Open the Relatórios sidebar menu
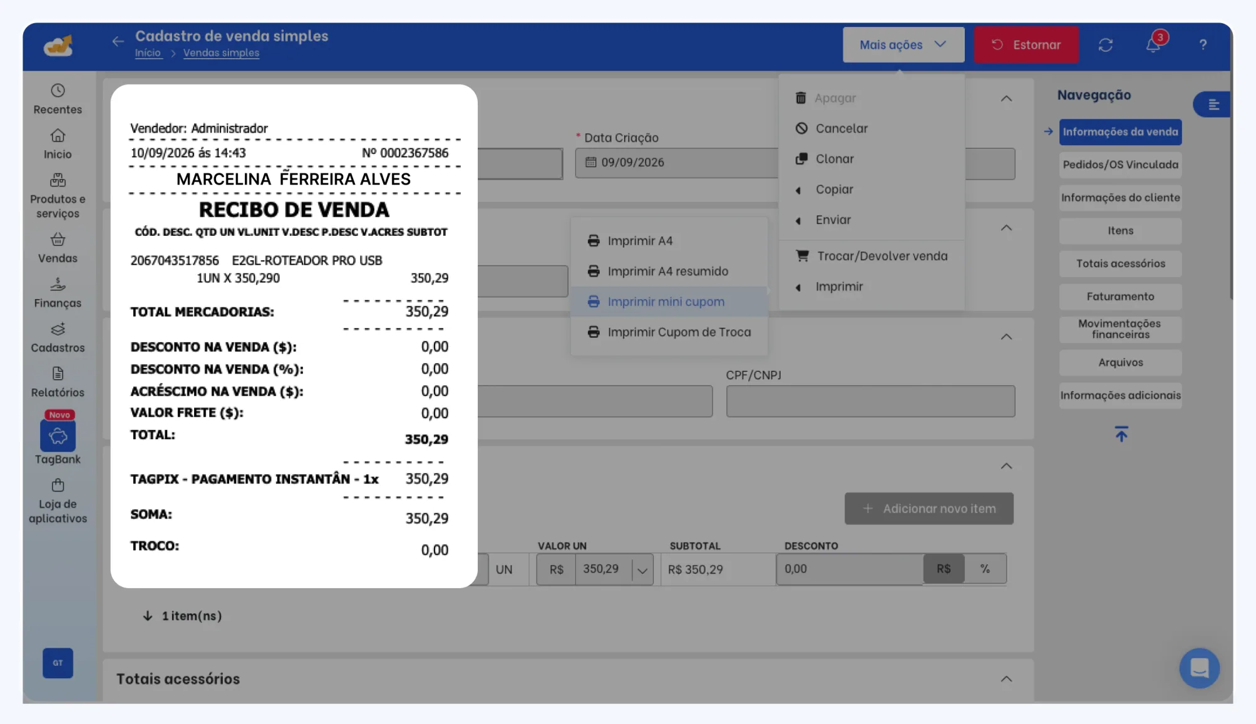 click(58, 382)
